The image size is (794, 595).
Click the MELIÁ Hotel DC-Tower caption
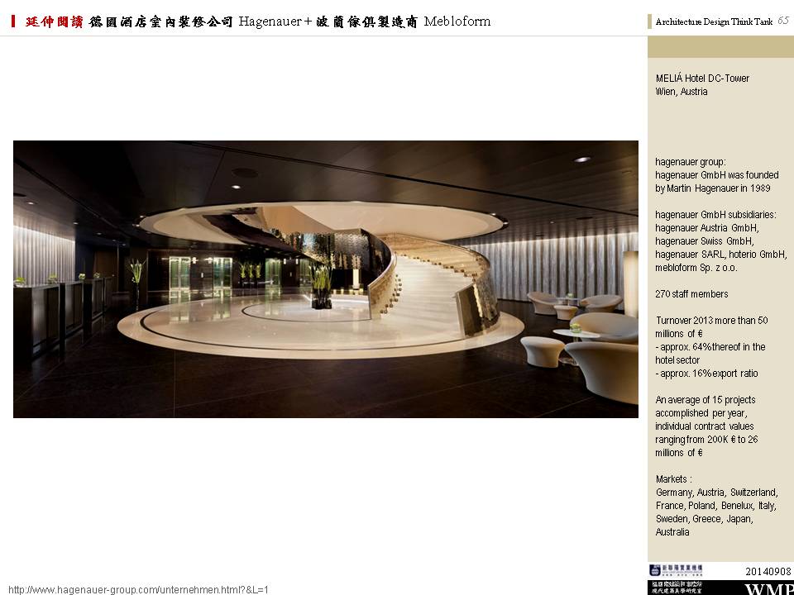click(x=702, y=79)
